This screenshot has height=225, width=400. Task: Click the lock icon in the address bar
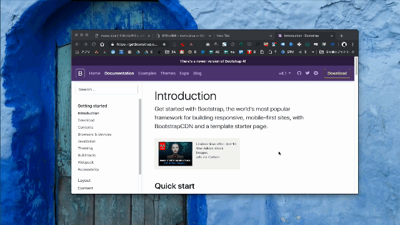[112, 44]
